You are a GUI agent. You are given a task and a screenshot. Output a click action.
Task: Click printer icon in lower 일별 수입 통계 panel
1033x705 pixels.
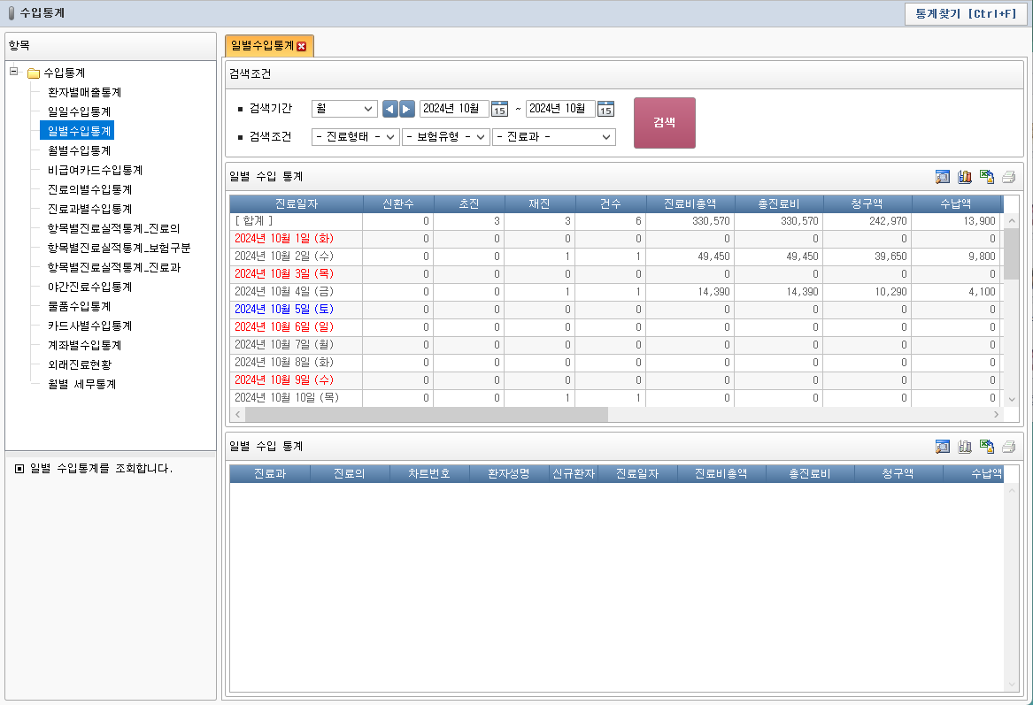coord(1008,447)
